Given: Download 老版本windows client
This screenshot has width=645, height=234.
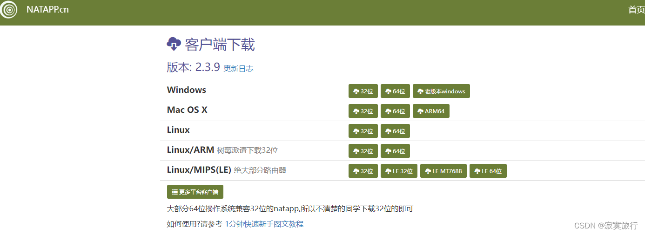Looking at the screenshot, I should tap(441, 91).
